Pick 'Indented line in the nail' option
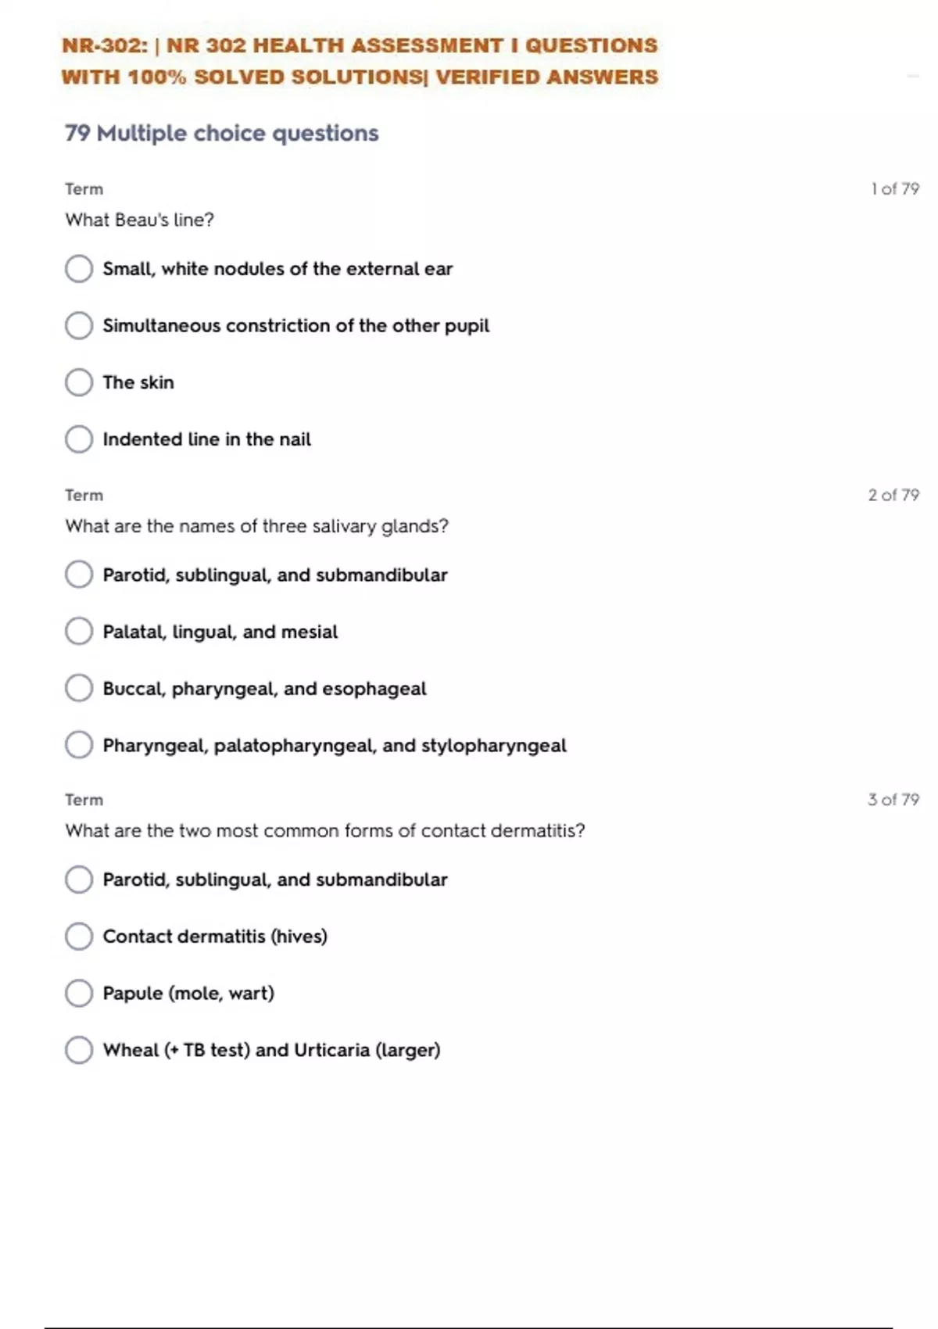The height and width of the screenshot is (1329, 938). 79,439
